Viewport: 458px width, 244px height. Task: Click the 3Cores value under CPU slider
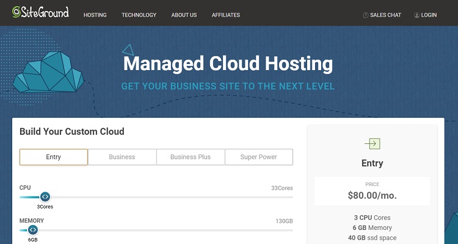pyautogui.click(x=45, y=207)
